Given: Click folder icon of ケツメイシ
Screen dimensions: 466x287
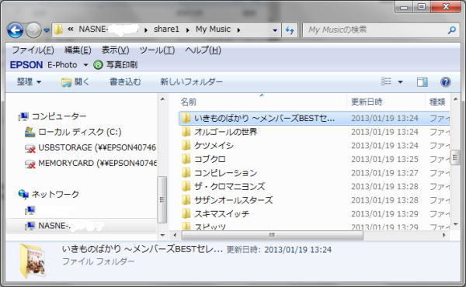Looking at the screenshot, I should click(186, 145).
